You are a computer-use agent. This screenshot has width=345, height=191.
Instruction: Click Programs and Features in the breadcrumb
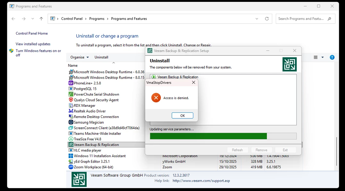point(129,19)
